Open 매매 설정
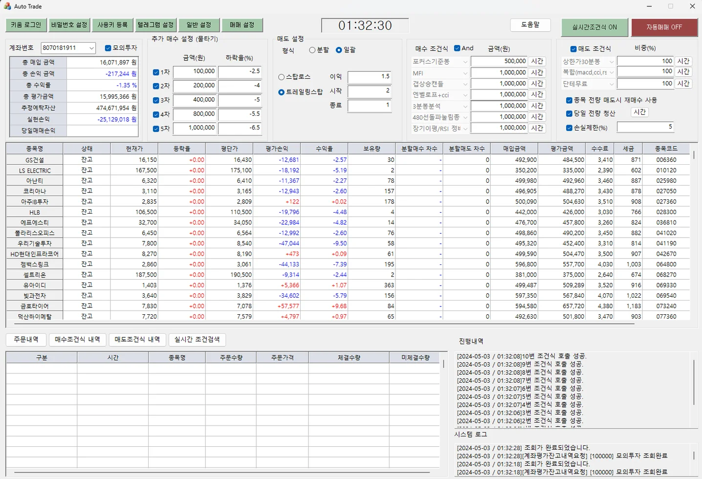702x479 pixels. [x=242, y=25]
